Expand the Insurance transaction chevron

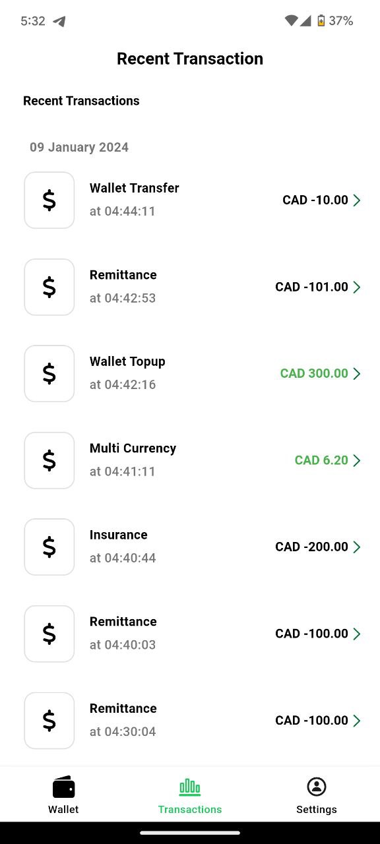click(x=357, y=547)
